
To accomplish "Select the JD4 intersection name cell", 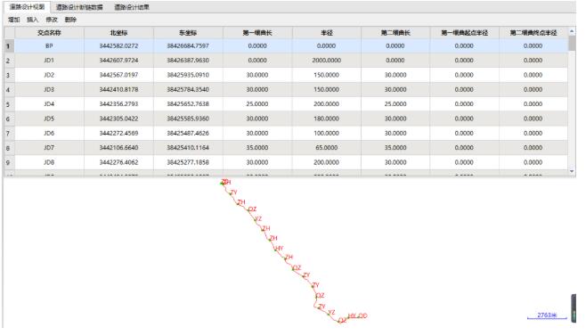I will click(x=49, y=104).
